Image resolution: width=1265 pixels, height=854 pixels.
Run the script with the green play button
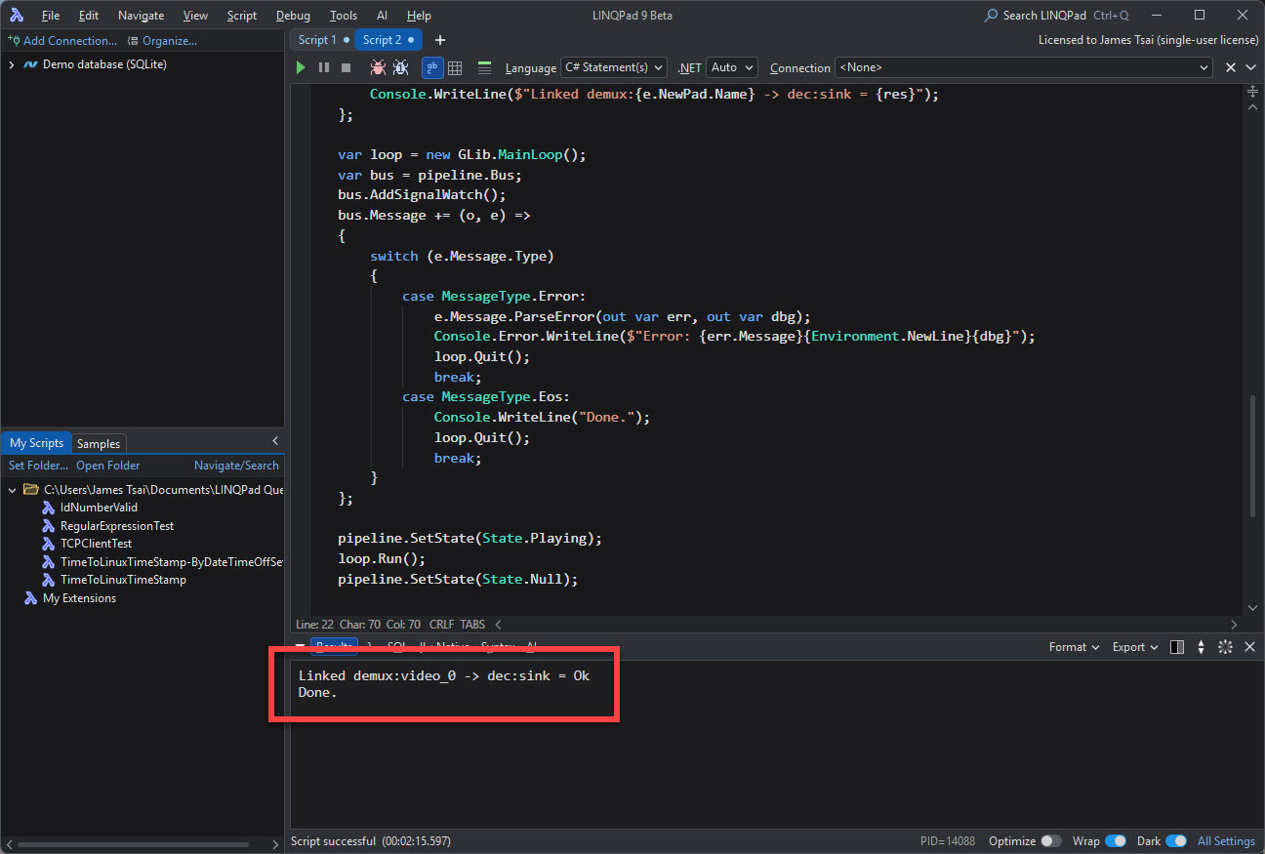tap(301, 67)
